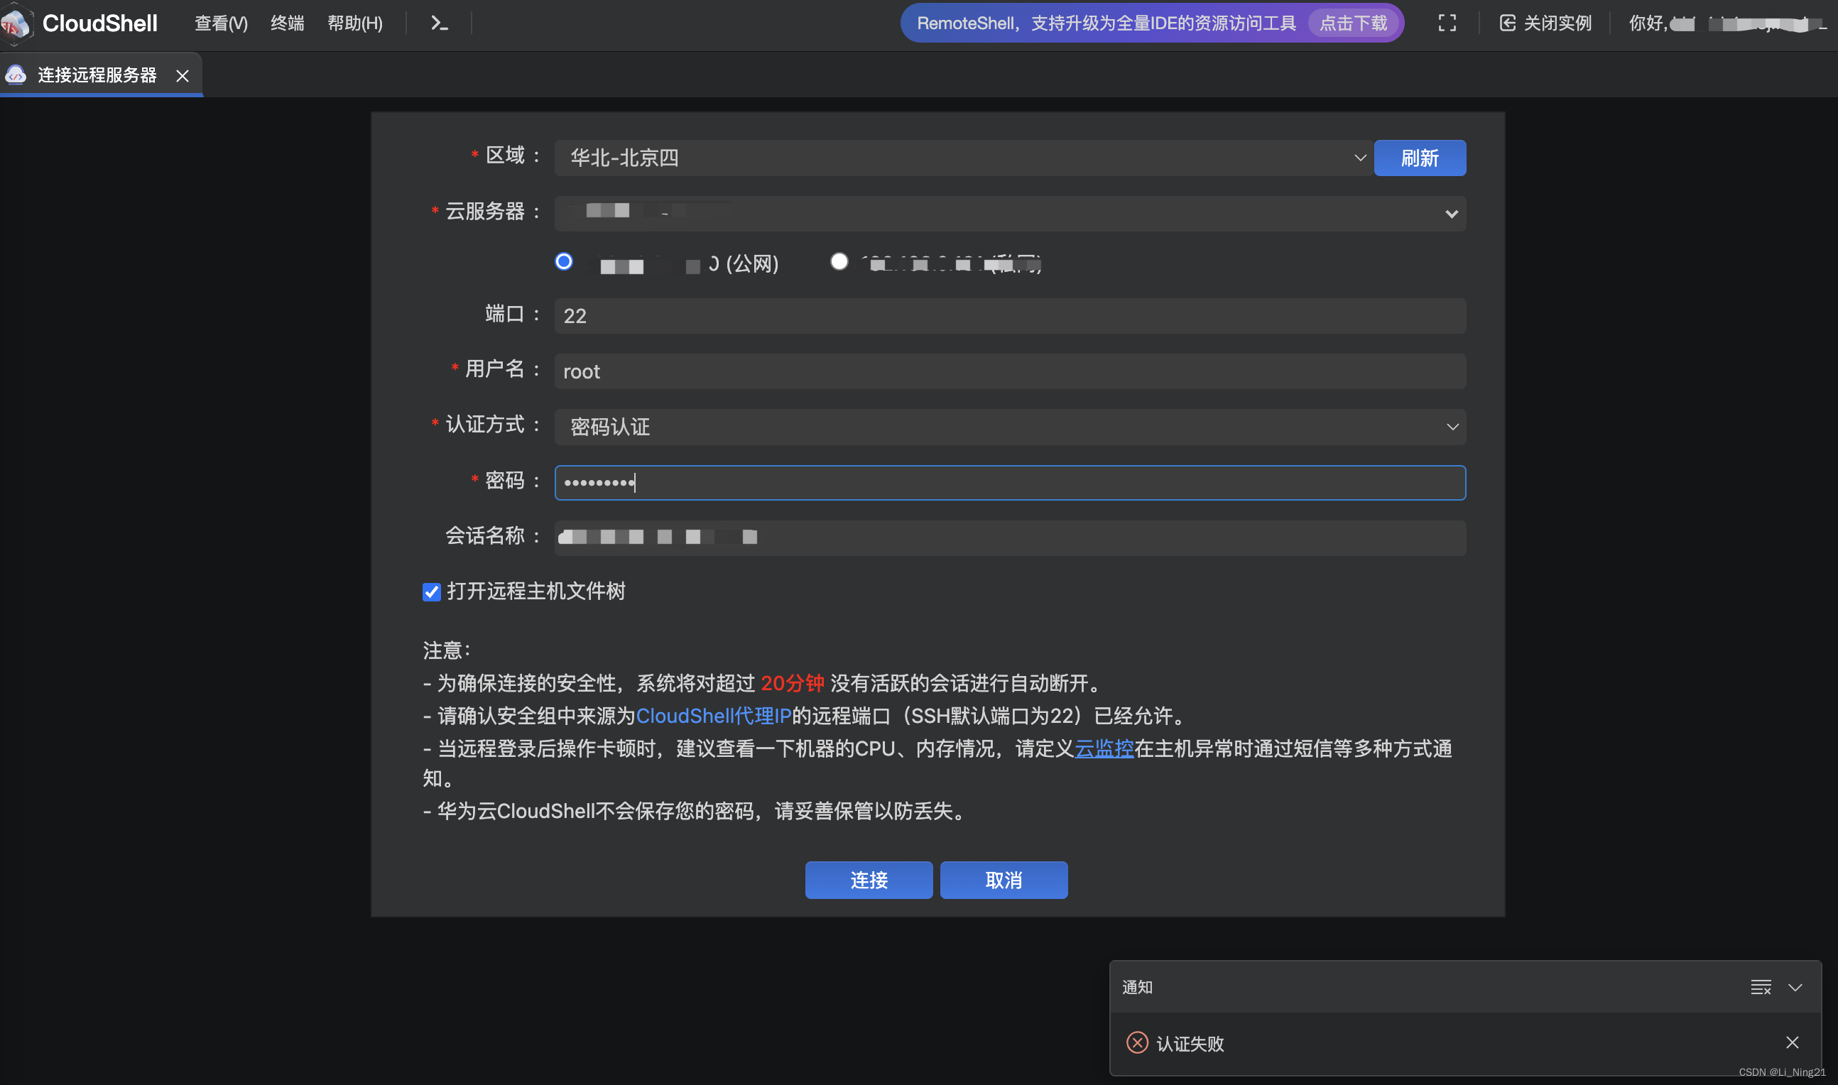
Task: Open the 认证方式 dropdown showing 密码认证
Action: point(1454,427)
